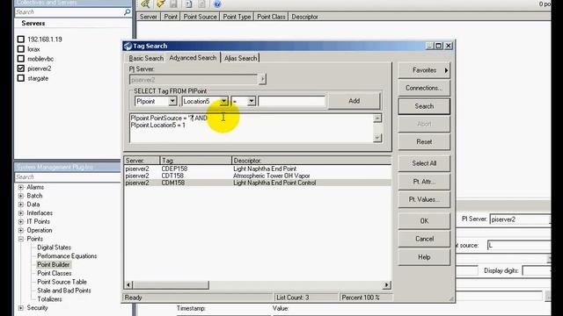Select Digital States in the tree
Viewport: 563px width, 316px height.
55,248
